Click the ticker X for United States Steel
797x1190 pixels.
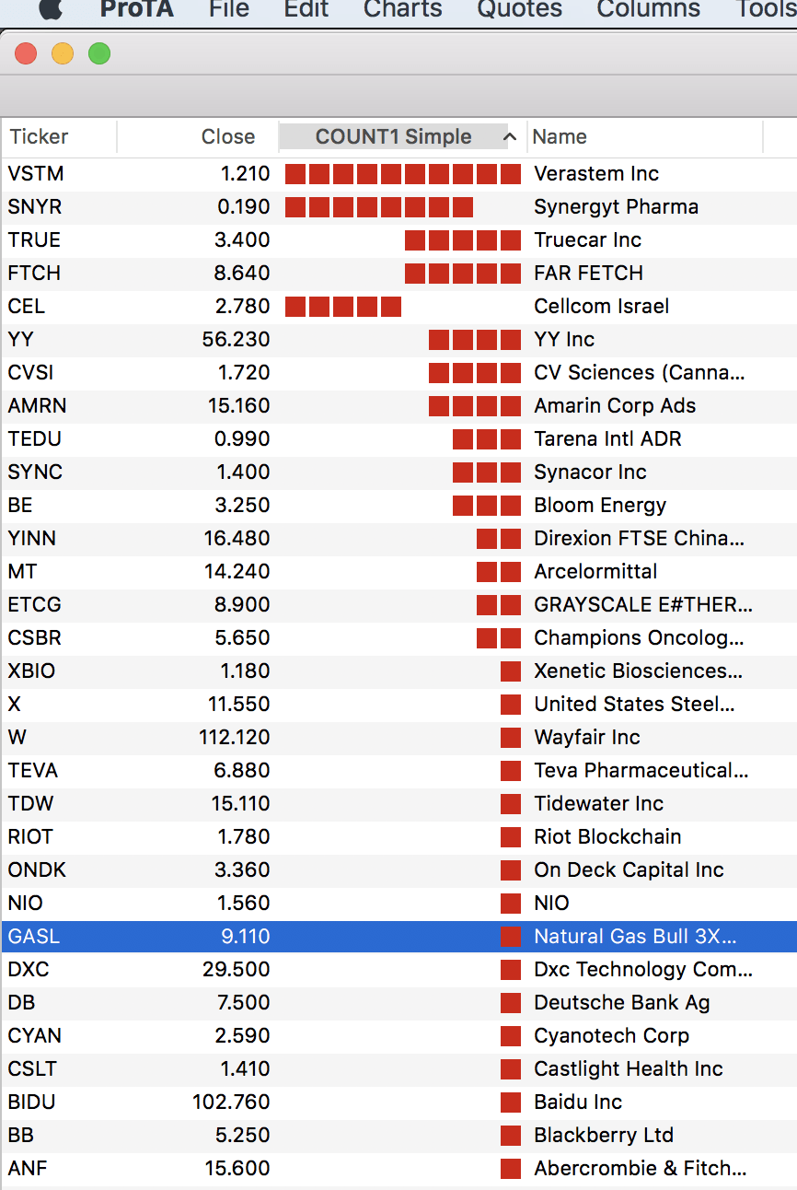pyautogui.click(x=14, y=704)
